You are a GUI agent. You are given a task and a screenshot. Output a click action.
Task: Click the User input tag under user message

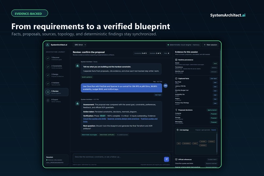click(158, 95)
